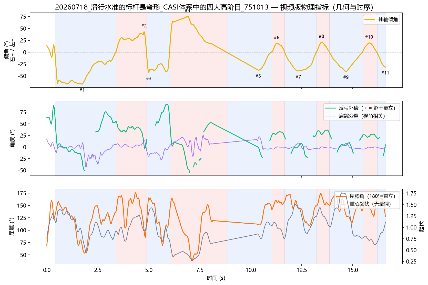Click the -50 tick on the 倾角 axis
428x285 pixels.
point(22,76)
